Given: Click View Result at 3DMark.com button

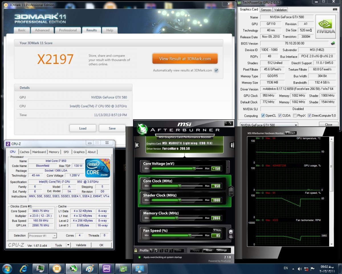Looking at the screenshot, I should (185, 59).
